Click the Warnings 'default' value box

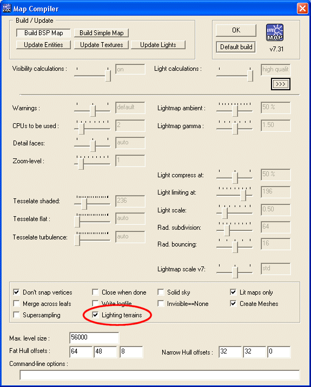pos(130,108)
